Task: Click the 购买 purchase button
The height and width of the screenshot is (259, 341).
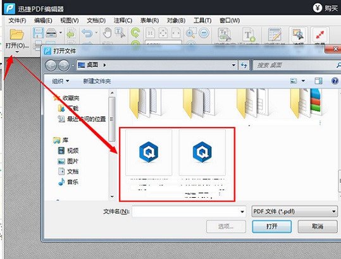Action: (326, 8)
